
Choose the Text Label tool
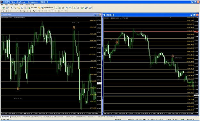point(30,11)
